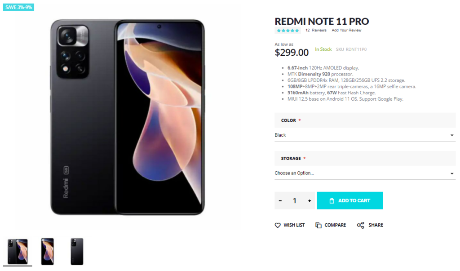Open the Color dropdown showing Black
Viewport: 460px width, 271px height.
[365, 135]
